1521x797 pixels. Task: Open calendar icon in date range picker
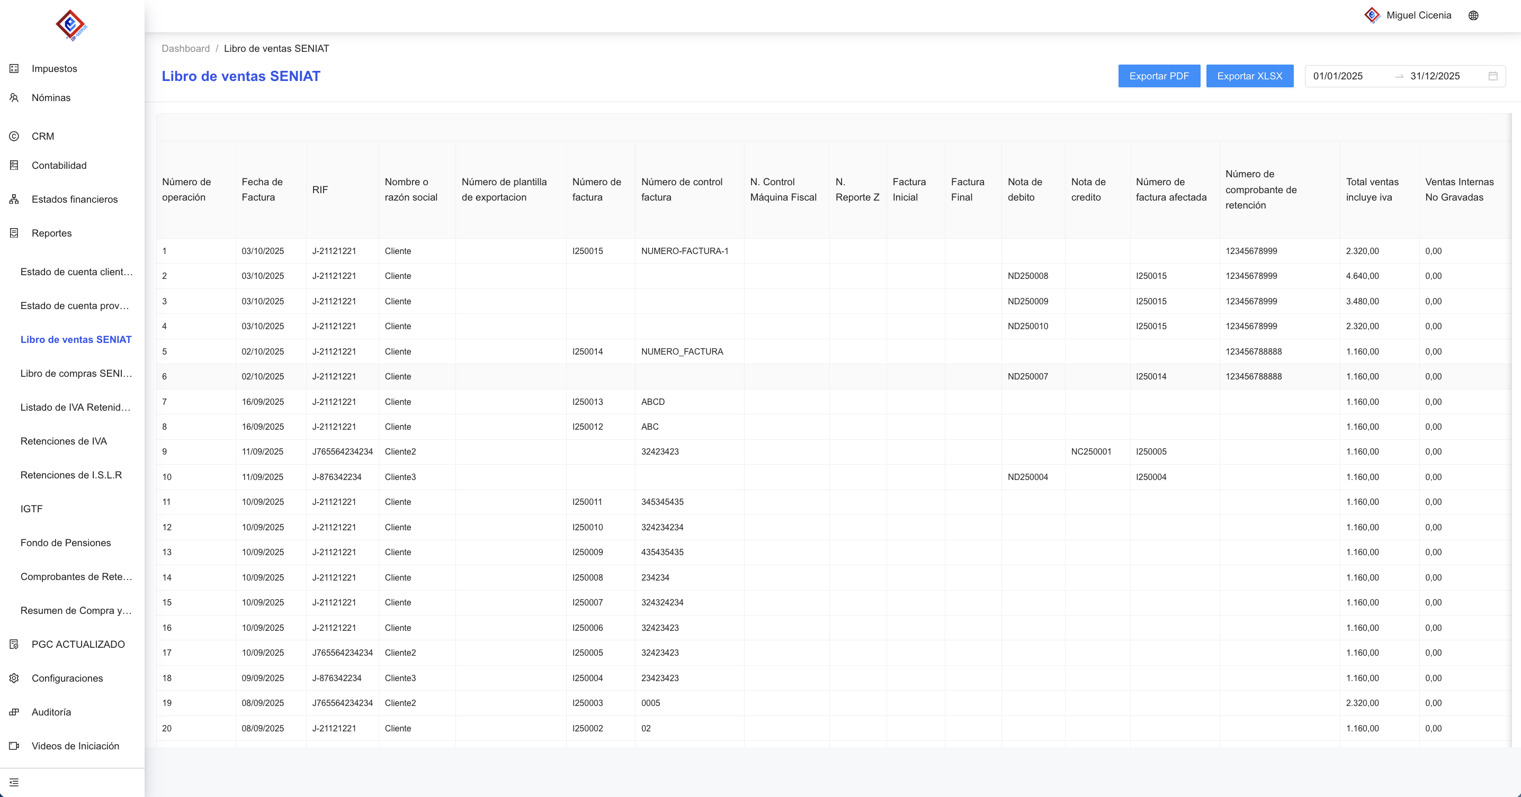click(x=1492, y=76)
